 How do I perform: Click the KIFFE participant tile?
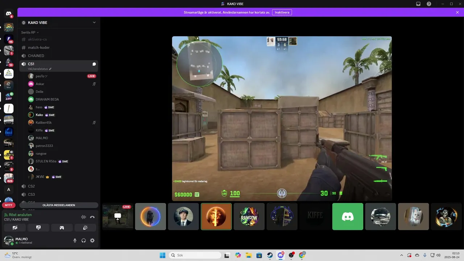(315, 216)
